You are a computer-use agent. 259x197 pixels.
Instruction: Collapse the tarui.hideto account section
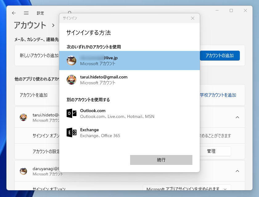(237, 117)
